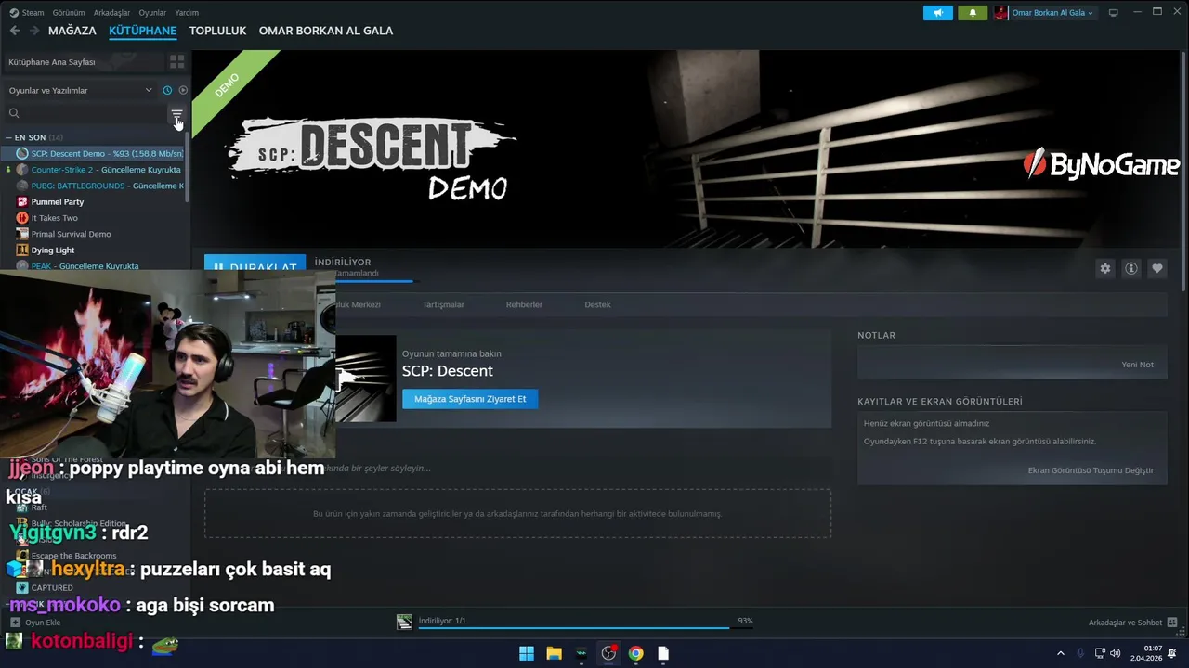The height and width of the screenshot is (668, 1189).
Task: Open volume control in system tray
Action: 1116,653
